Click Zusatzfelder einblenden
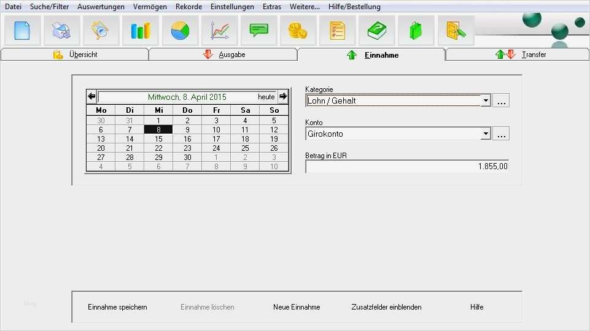The image size is (590, 331). coord(386,307)
